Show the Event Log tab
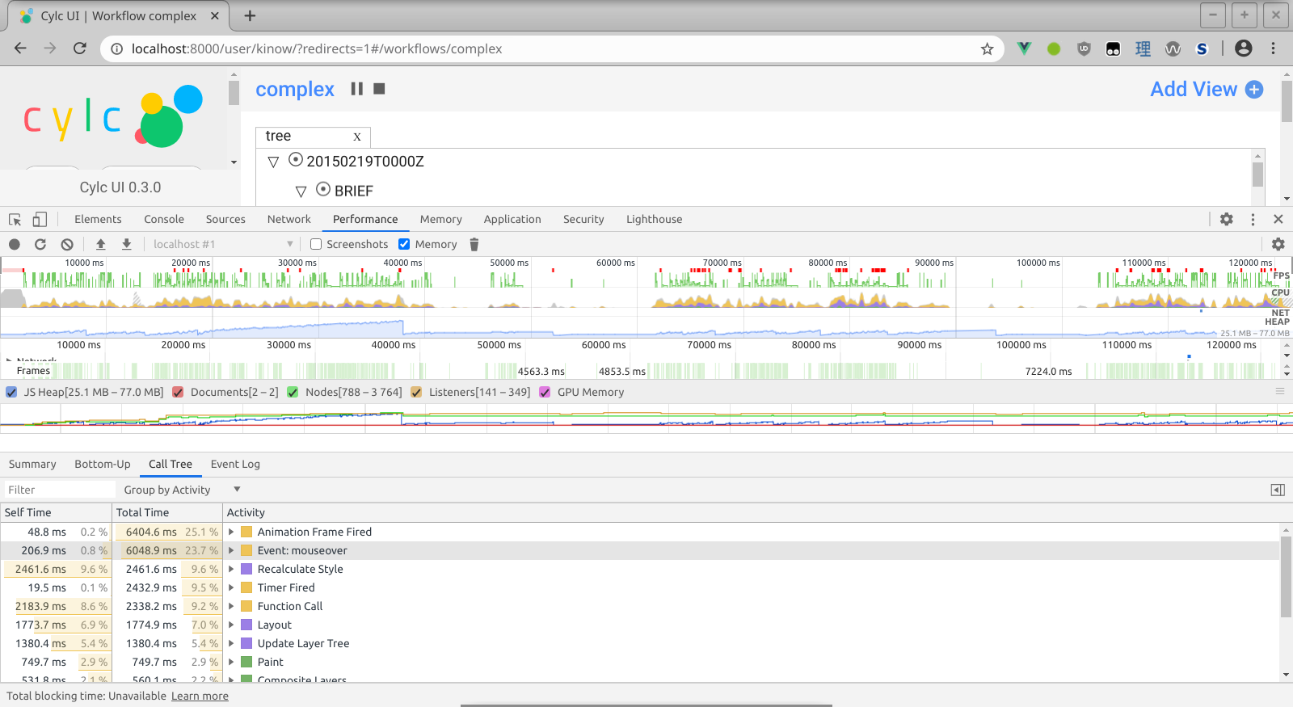The width and height of the screenshot is (1293, 707). coord(235,464)
